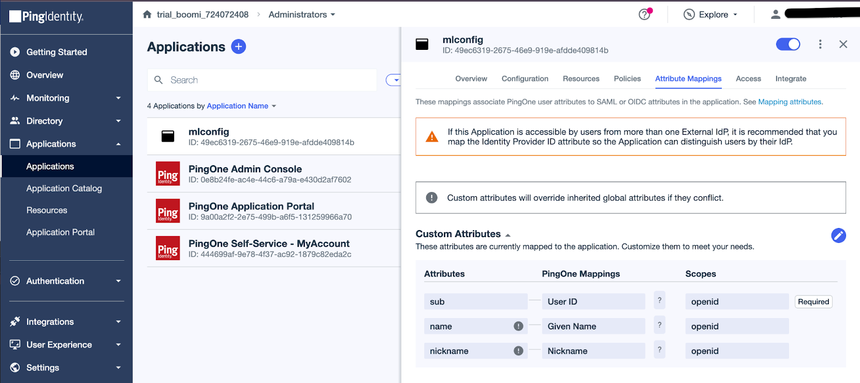
Task: Click the home icon beside trial_boomi_724072408
Action: tap(147, 14)
